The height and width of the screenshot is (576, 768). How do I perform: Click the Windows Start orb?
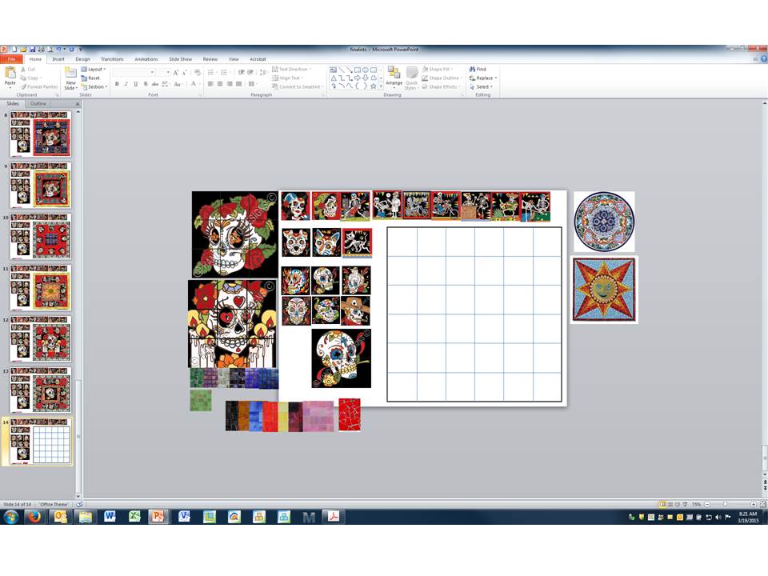point(10,516)
